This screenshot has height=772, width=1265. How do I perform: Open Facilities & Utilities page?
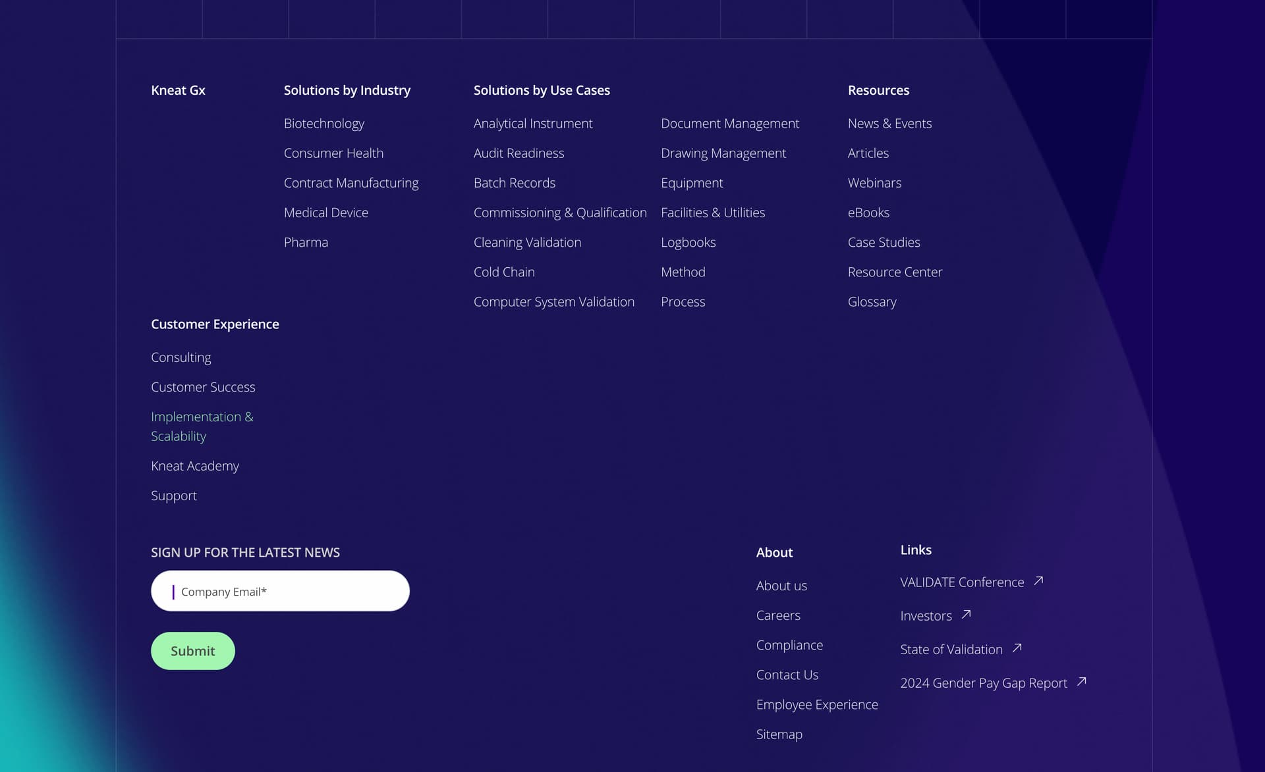pyautogui.click(x=713, y=213)
